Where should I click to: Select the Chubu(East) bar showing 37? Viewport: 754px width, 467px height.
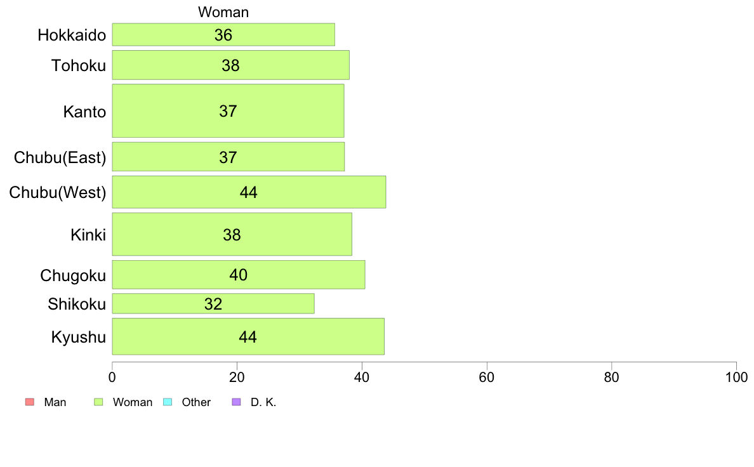[x=228, y=156]
